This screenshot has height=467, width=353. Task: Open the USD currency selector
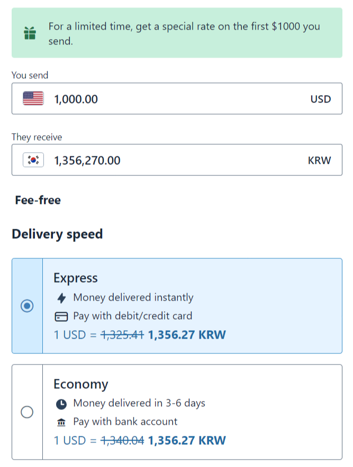[x=320, y=99]
